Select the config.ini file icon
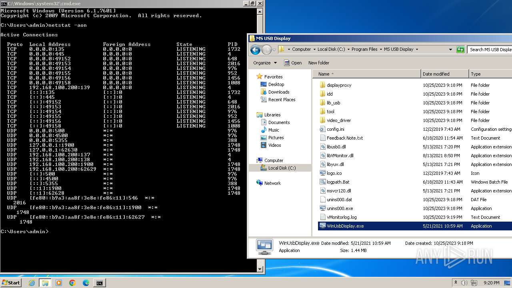 point(323,129)
